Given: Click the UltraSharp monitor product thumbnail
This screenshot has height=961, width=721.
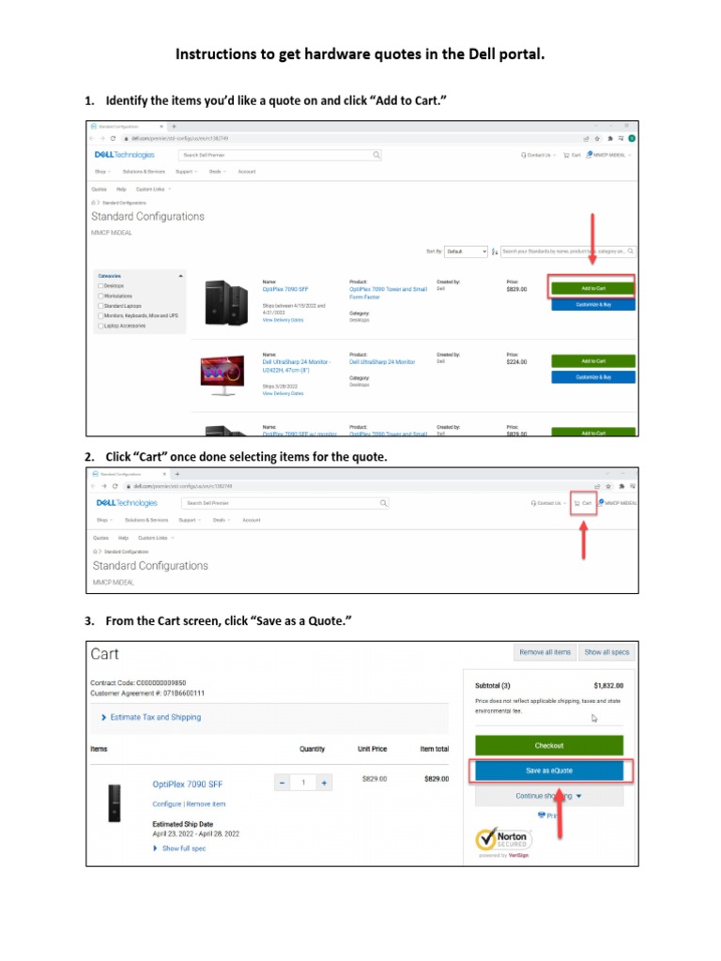Looking at the screenshot, I should (x=222, y=375).
